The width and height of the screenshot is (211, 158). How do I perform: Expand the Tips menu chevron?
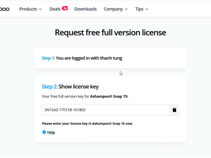[x=147, y=9]
